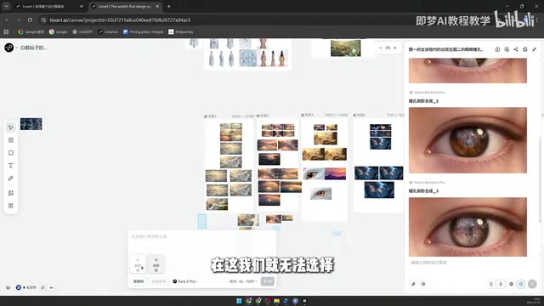Open the chat history clock icon
544x306 pixels.
497,49
